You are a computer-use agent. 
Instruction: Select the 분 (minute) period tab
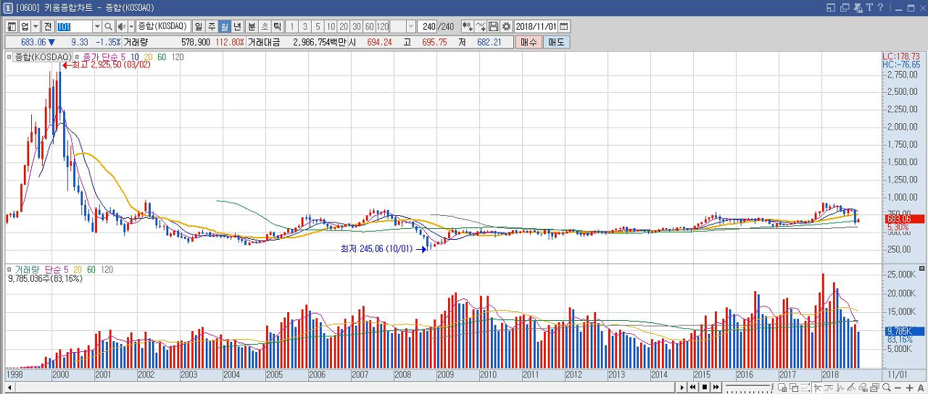coord(252,27)
